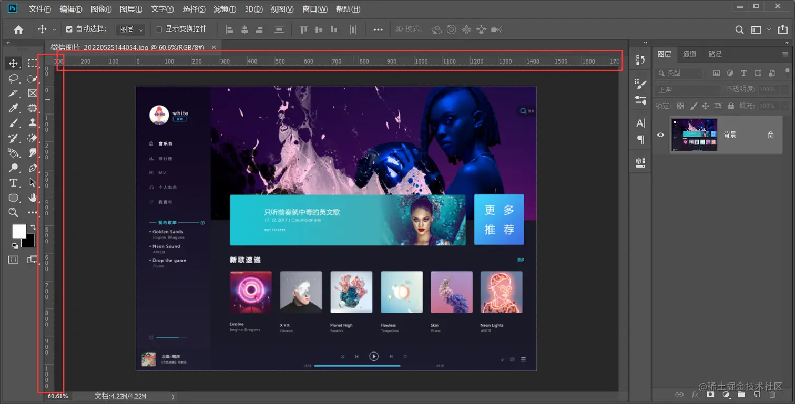The width and height of the screenshot is (795, 404).
Task: Enable the 显示变换控件 checkbox
Action: pyautogui.click(x=159, y=29)
